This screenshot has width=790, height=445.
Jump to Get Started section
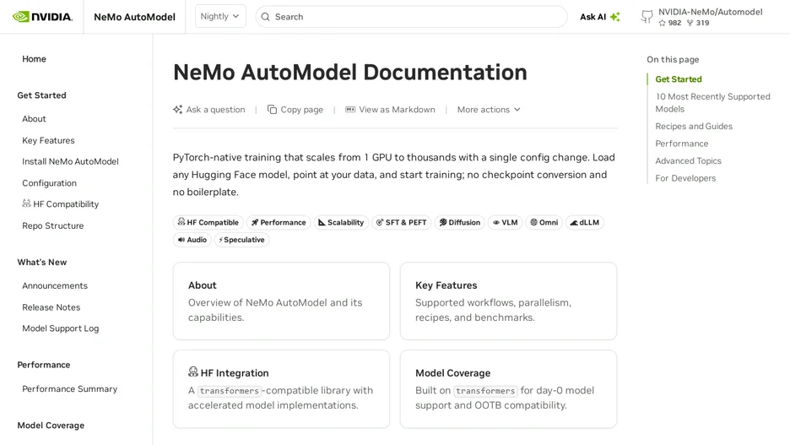coord(679,79)
